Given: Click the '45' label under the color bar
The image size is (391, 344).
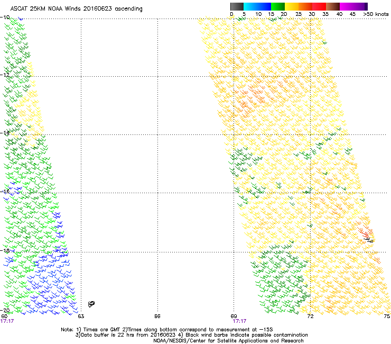Looking at the screenshot, I should tap(352, 14).
